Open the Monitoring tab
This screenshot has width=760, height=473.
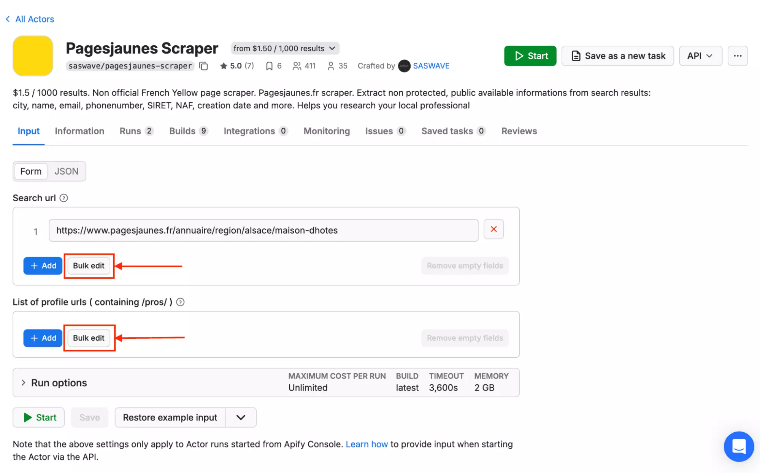coord(327,131)
